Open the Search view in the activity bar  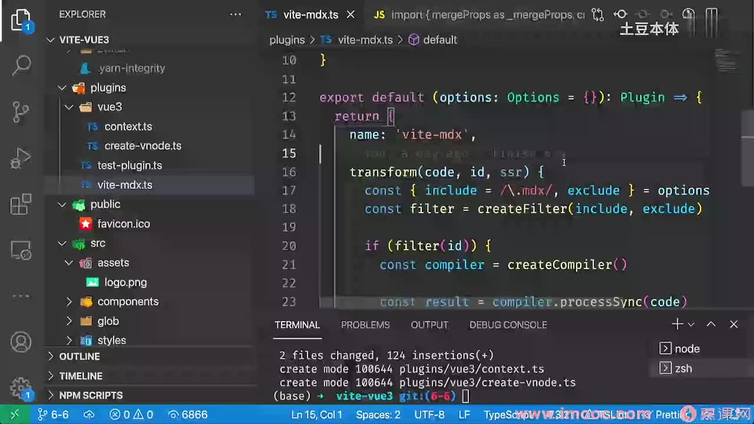coord(21,65)
